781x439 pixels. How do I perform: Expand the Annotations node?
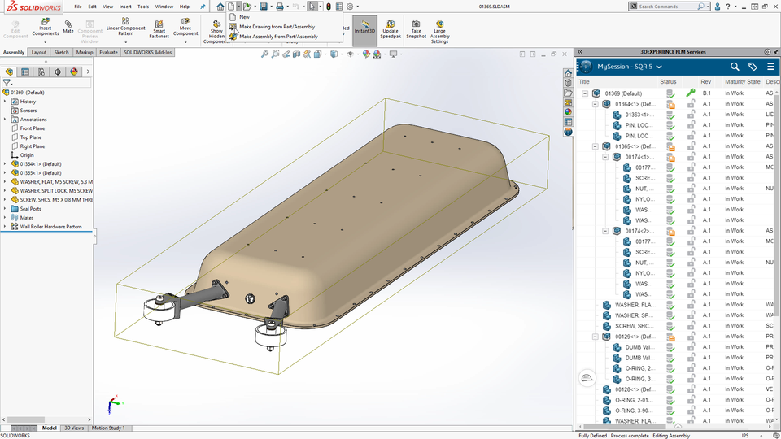click(x=5, y=119)
